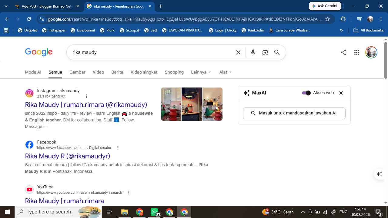This screenshot has width=388, height=218.
Task: Expand the Lainnya dropdown
Action: [201, 72]
